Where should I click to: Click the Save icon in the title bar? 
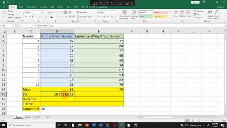pos(4,2)
